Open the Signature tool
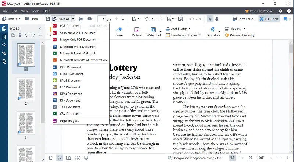 click(214, 32)
